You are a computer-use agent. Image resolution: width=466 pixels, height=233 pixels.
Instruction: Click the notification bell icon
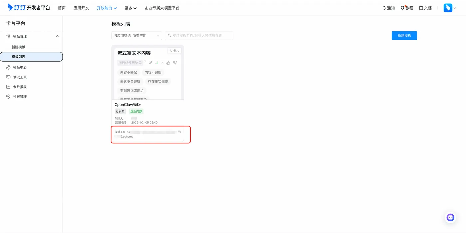(384, 8)
